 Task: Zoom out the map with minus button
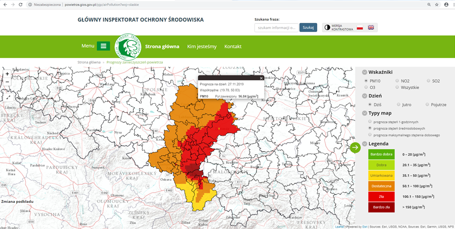[x=7, y=83]
